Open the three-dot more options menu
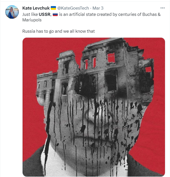170x177 pixels. [x=162, y=8]
